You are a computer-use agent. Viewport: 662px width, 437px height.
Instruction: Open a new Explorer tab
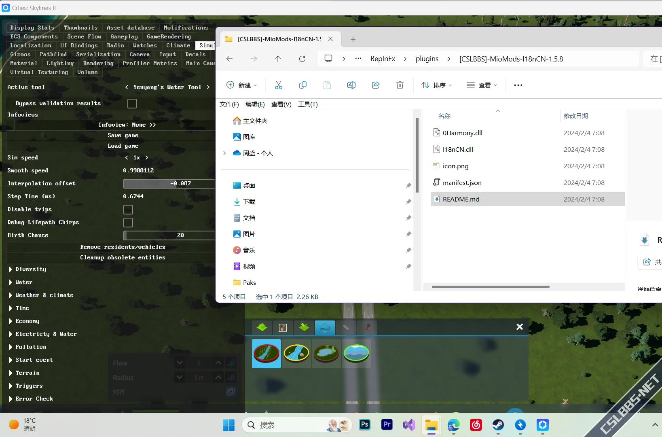[x=353, y=39]
